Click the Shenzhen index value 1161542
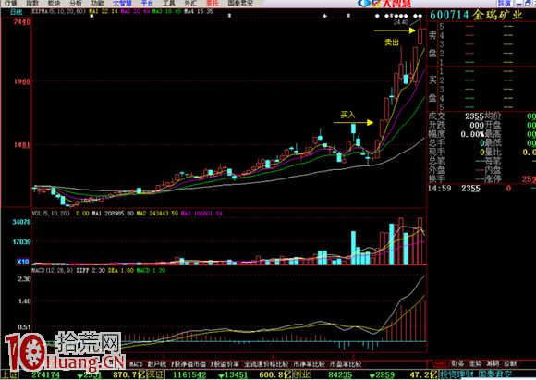The height and width of the screenshot is (380, 536). pos(189,374)
